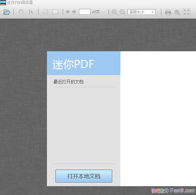Viewport: 196px width, 195px height.
Task: Click the /0页 total pages label
Action: (96, 12)
